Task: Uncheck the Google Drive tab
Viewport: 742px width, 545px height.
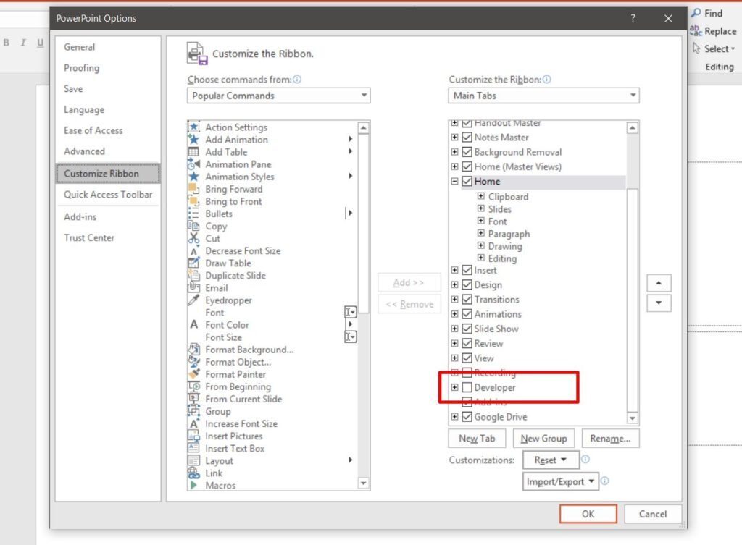Action: point(467,416)
